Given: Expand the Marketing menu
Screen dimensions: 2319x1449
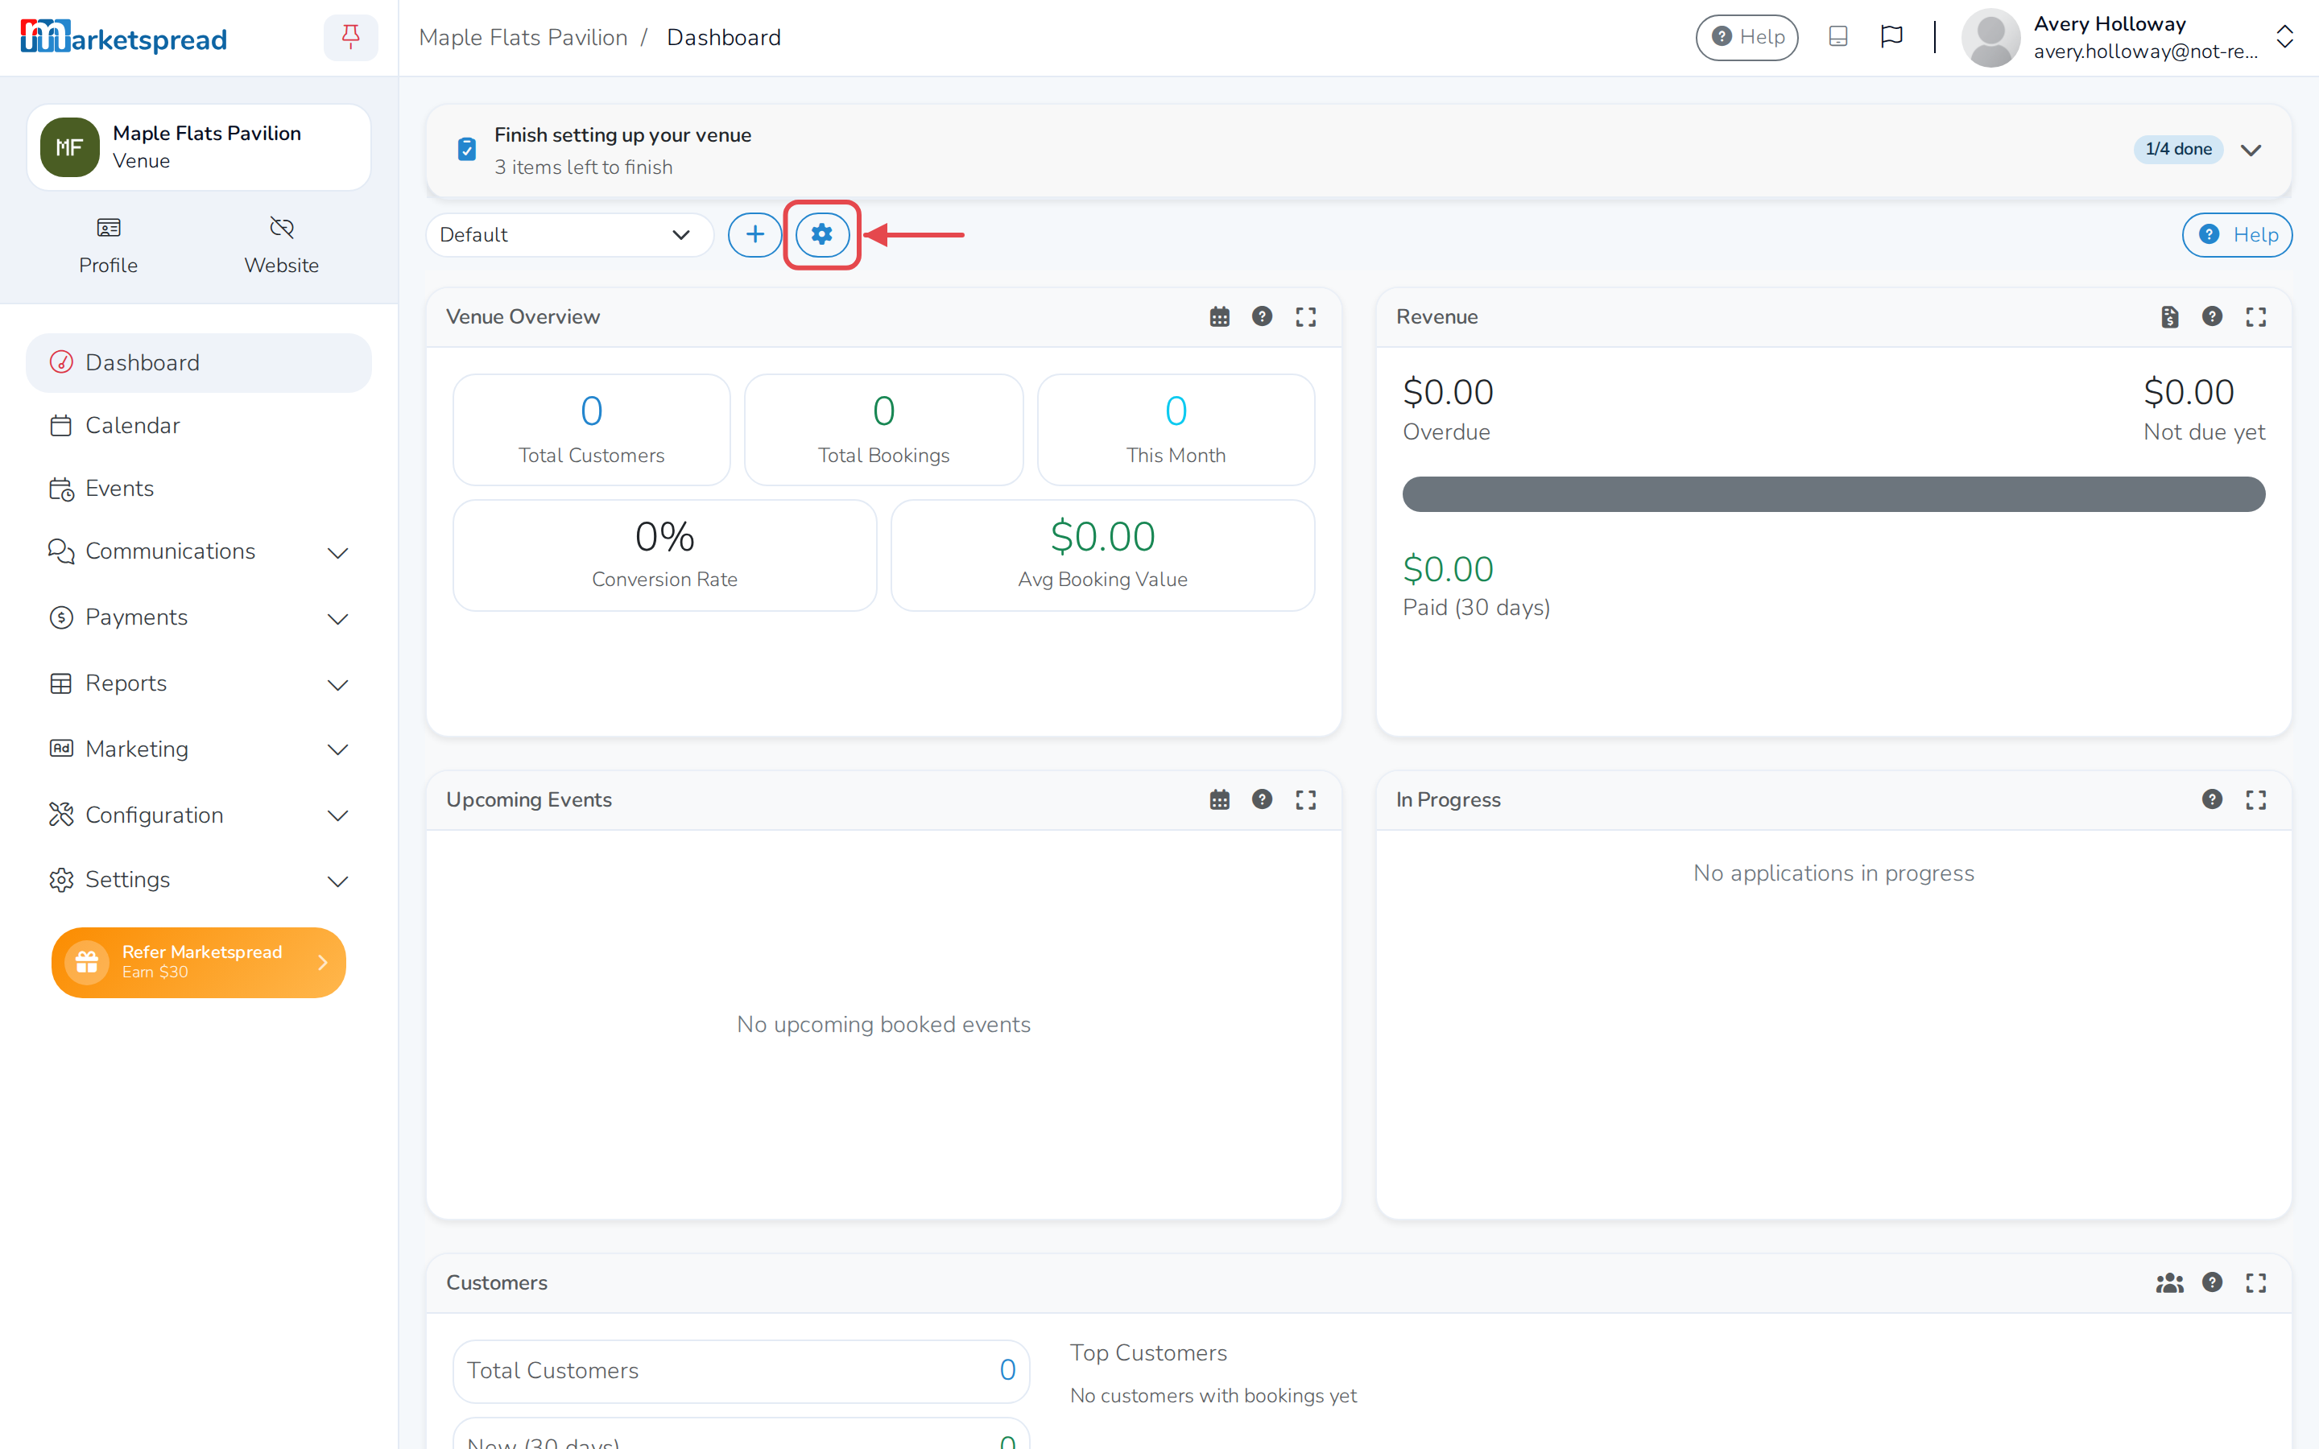Looking at the screenshot, I should coord(198,749).
